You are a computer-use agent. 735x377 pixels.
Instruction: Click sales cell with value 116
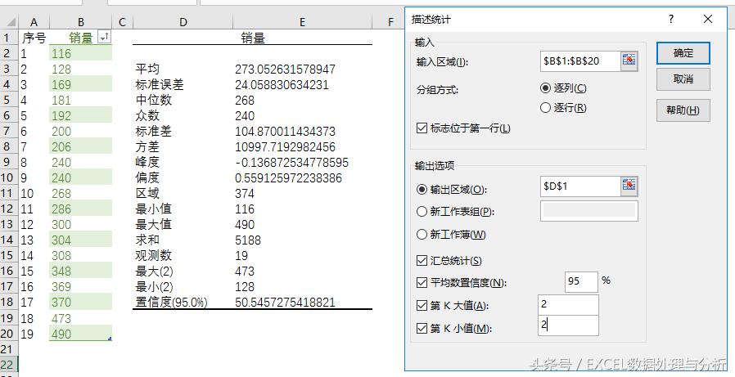81,53
